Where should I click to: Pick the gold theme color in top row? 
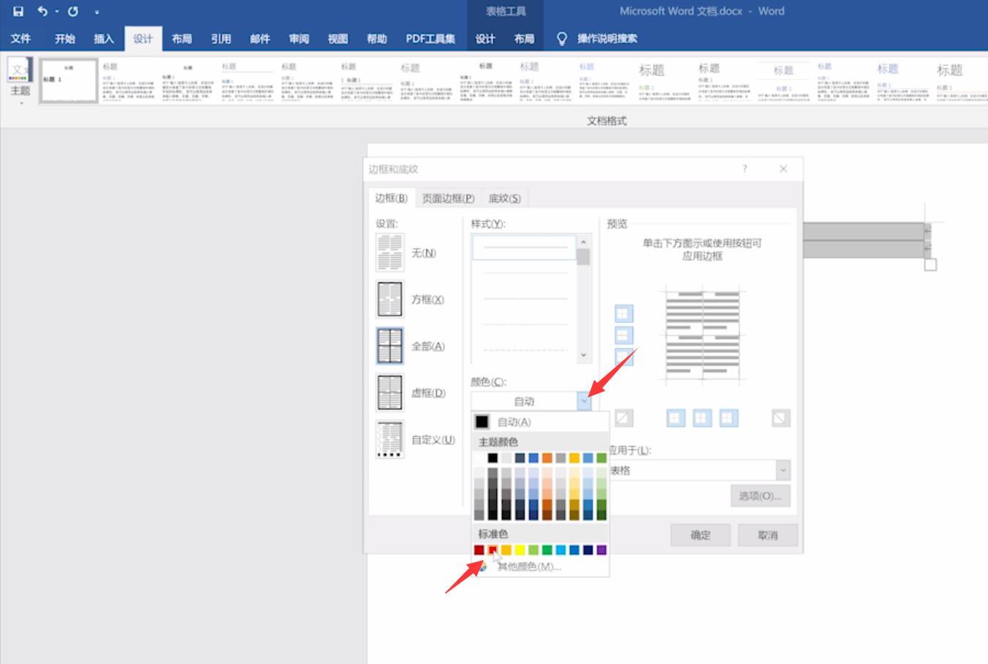click(575, 458)
